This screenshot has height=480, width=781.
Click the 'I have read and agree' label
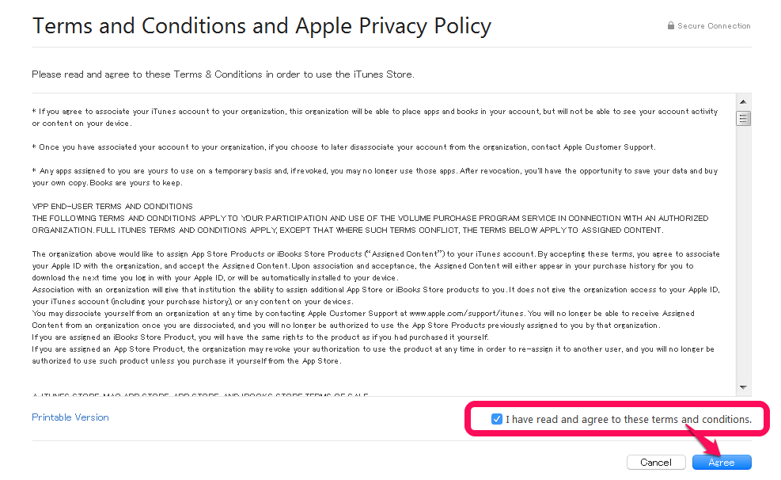pyautogui.click(x=628, y=419)
